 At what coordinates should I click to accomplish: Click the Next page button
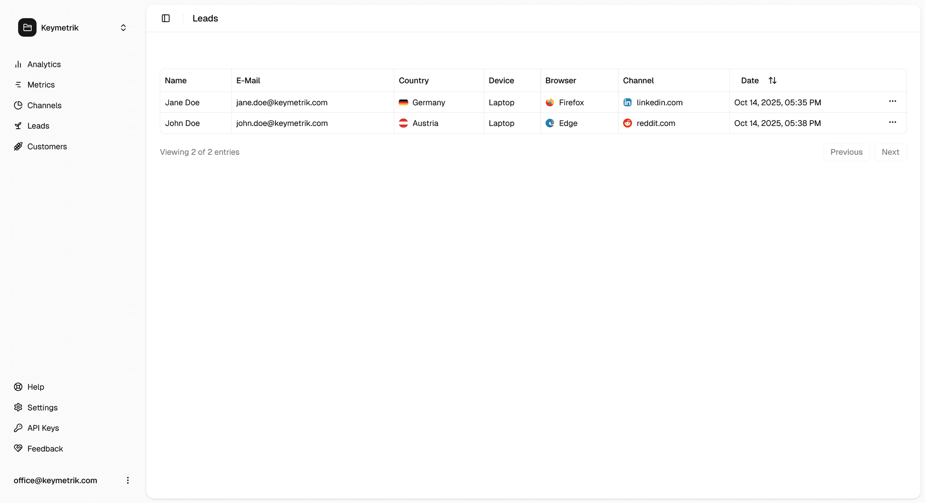[x=890, y=152]
